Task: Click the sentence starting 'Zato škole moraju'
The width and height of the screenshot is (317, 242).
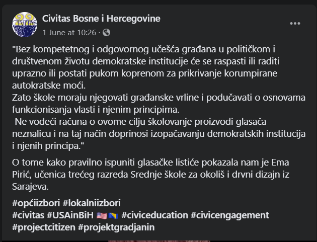Action: pyautogui.click(x=158, y=104)
